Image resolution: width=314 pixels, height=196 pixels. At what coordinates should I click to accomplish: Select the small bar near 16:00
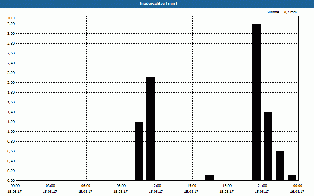pos(210,178)
